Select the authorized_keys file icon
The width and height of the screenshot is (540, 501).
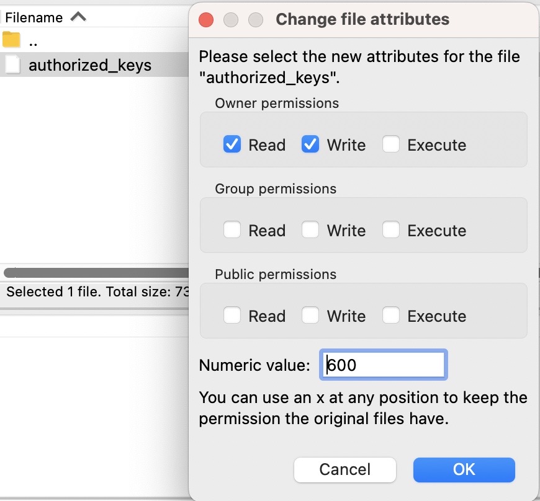(12, 64)
